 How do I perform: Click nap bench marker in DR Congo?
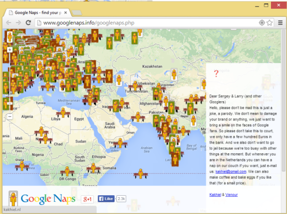pos(67,171)
